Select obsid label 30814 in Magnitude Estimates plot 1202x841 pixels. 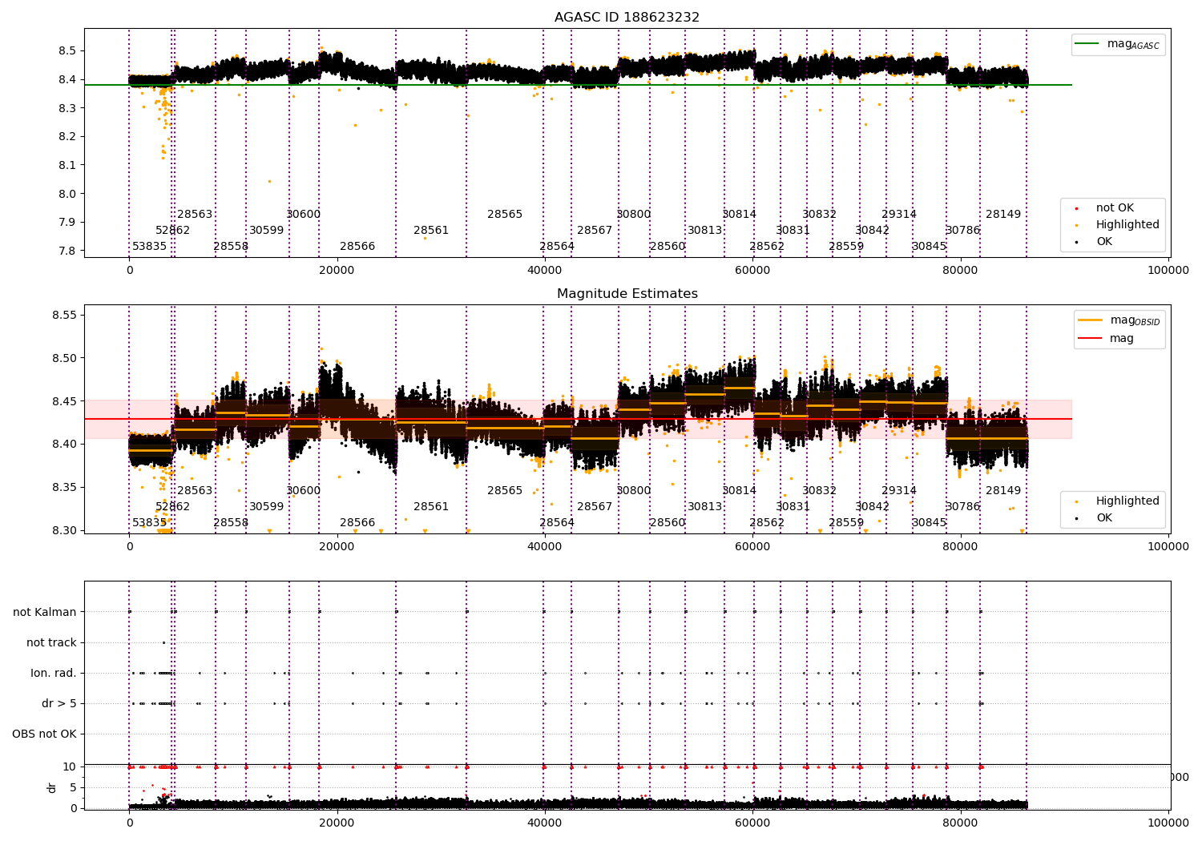coord(740,491)
